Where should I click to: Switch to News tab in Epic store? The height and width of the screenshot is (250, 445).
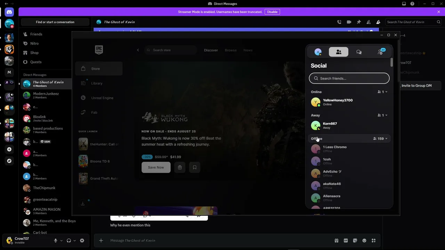[x=248, y=50]
